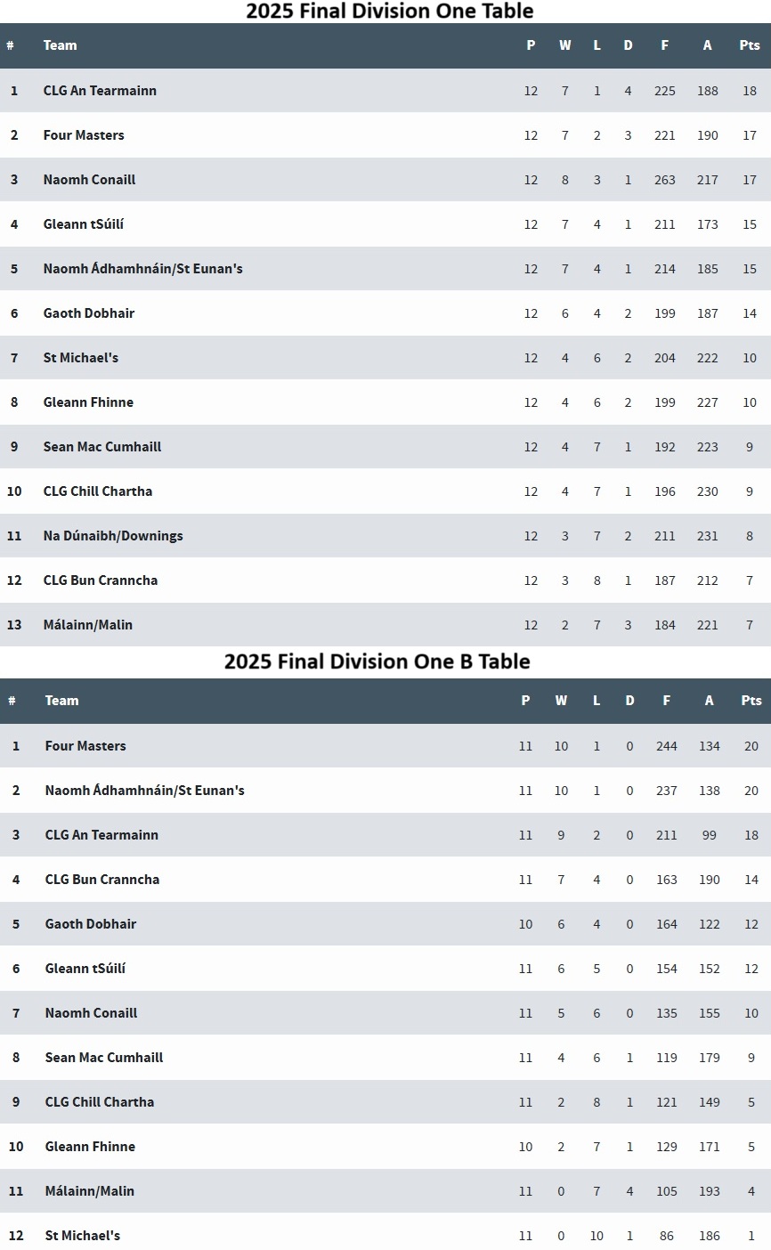Open Sean Mac Cumhaill in Division One B

click(x=104, y=1058)
